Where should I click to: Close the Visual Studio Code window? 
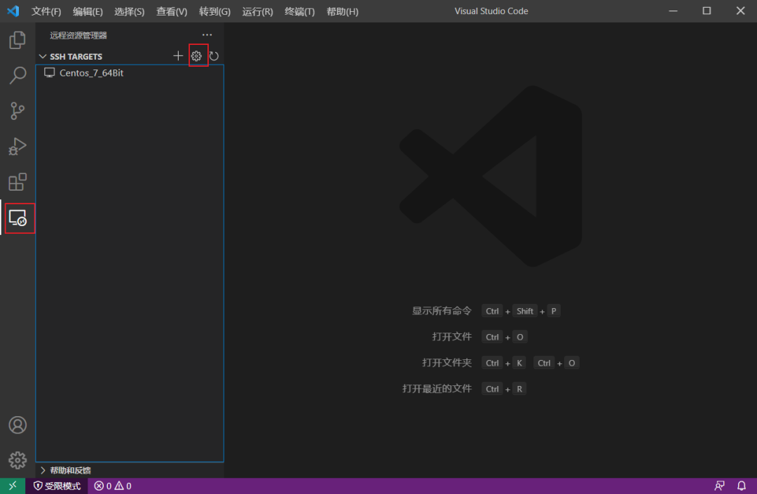point(740,11)
